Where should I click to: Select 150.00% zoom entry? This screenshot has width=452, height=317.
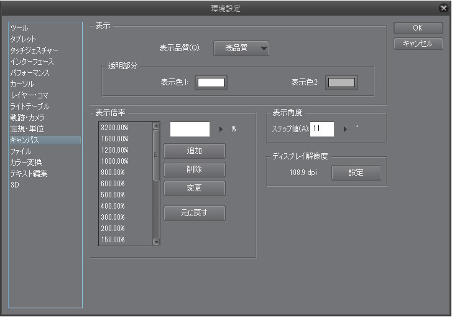click(x=126, y=240)
